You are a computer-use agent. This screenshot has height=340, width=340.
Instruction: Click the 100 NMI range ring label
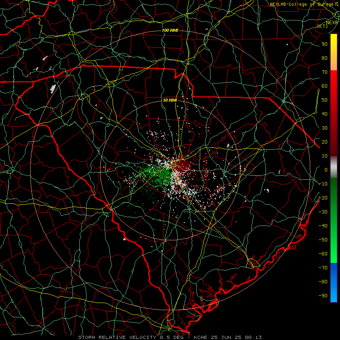point(170,30)
